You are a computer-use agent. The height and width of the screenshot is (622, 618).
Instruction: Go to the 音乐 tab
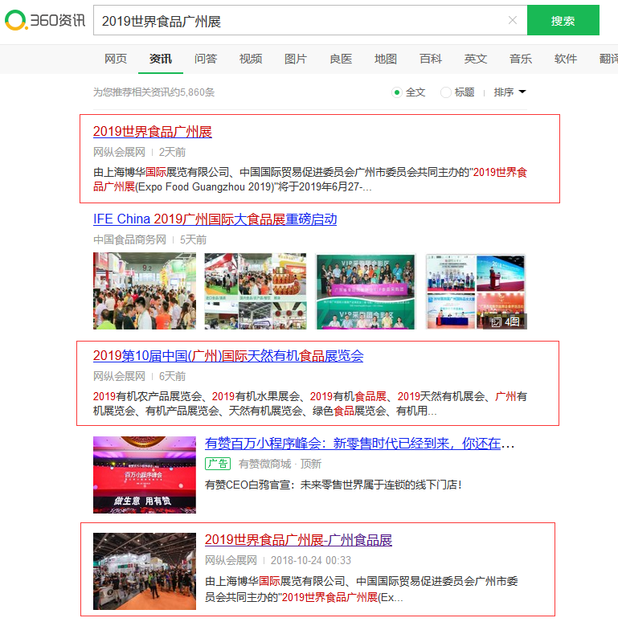point(521,59)
